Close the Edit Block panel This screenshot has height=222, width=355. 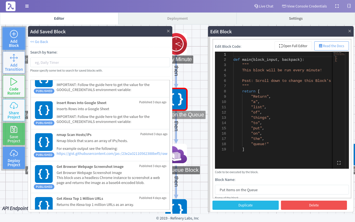(350, 31)
